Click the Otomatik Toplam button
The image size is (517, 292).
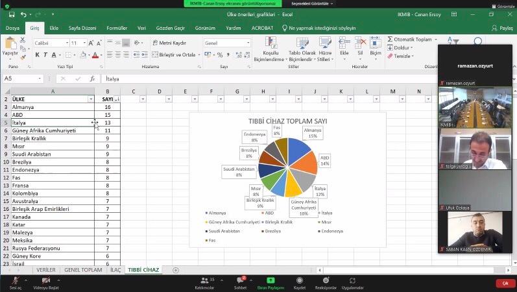(413, 40)
